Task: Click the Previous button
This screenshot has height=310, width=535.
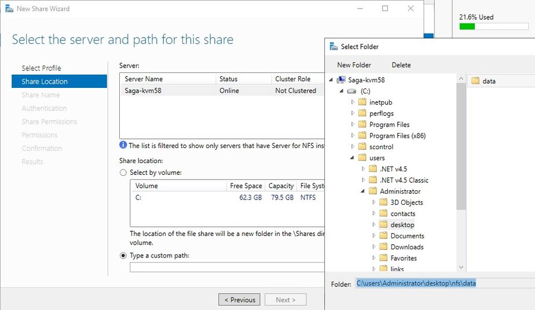Action: point(239,300)
